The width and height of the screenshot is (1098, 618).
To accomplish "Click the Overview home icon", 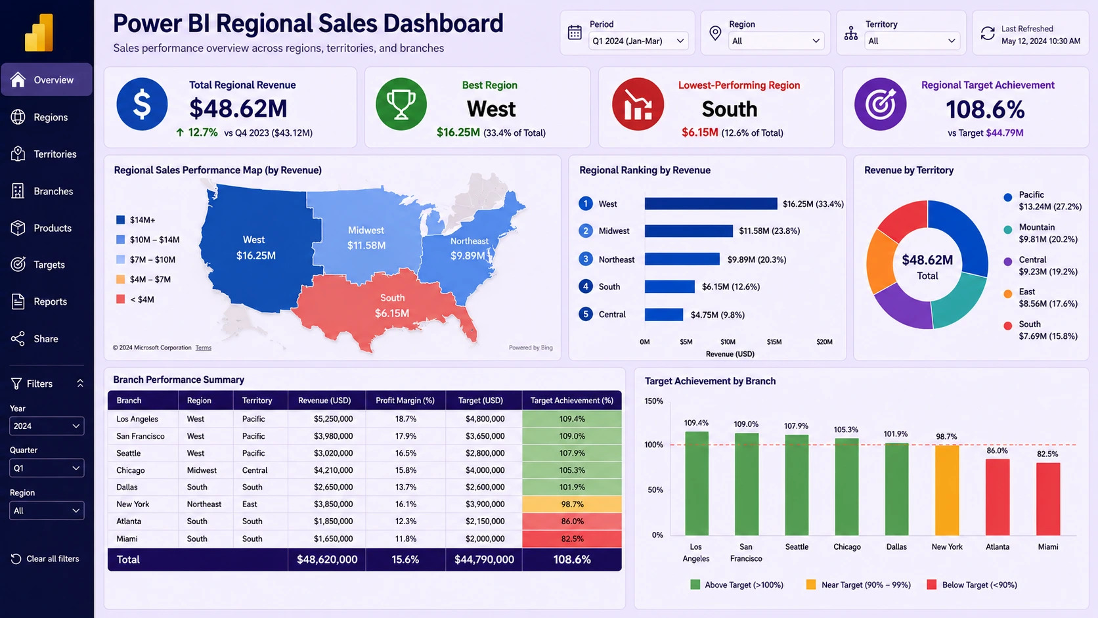I will 18,79.
